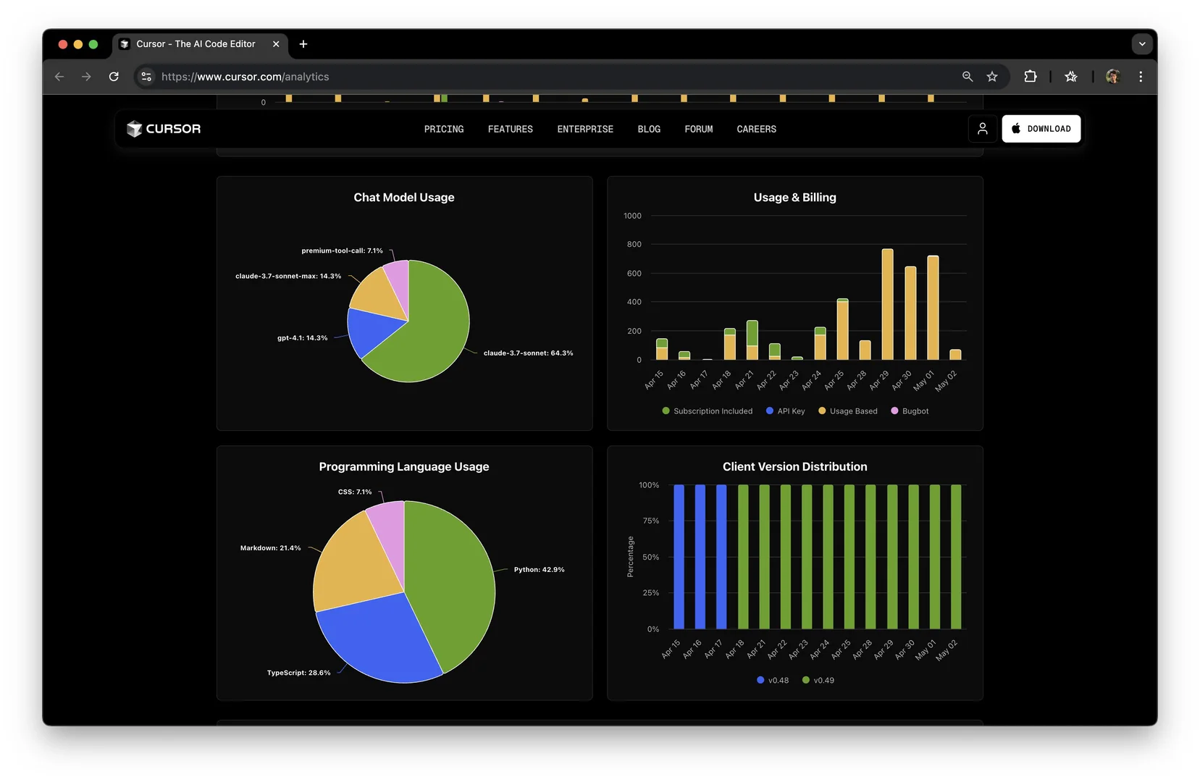Click the browser back arrow
Screen dimensions: 1200x782
click(59, 77)
